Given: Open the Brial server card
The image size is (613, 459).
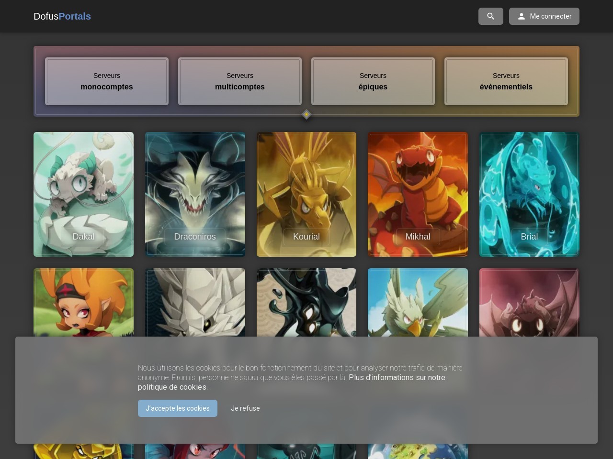Looking at the screenshot, I should 529,194.
